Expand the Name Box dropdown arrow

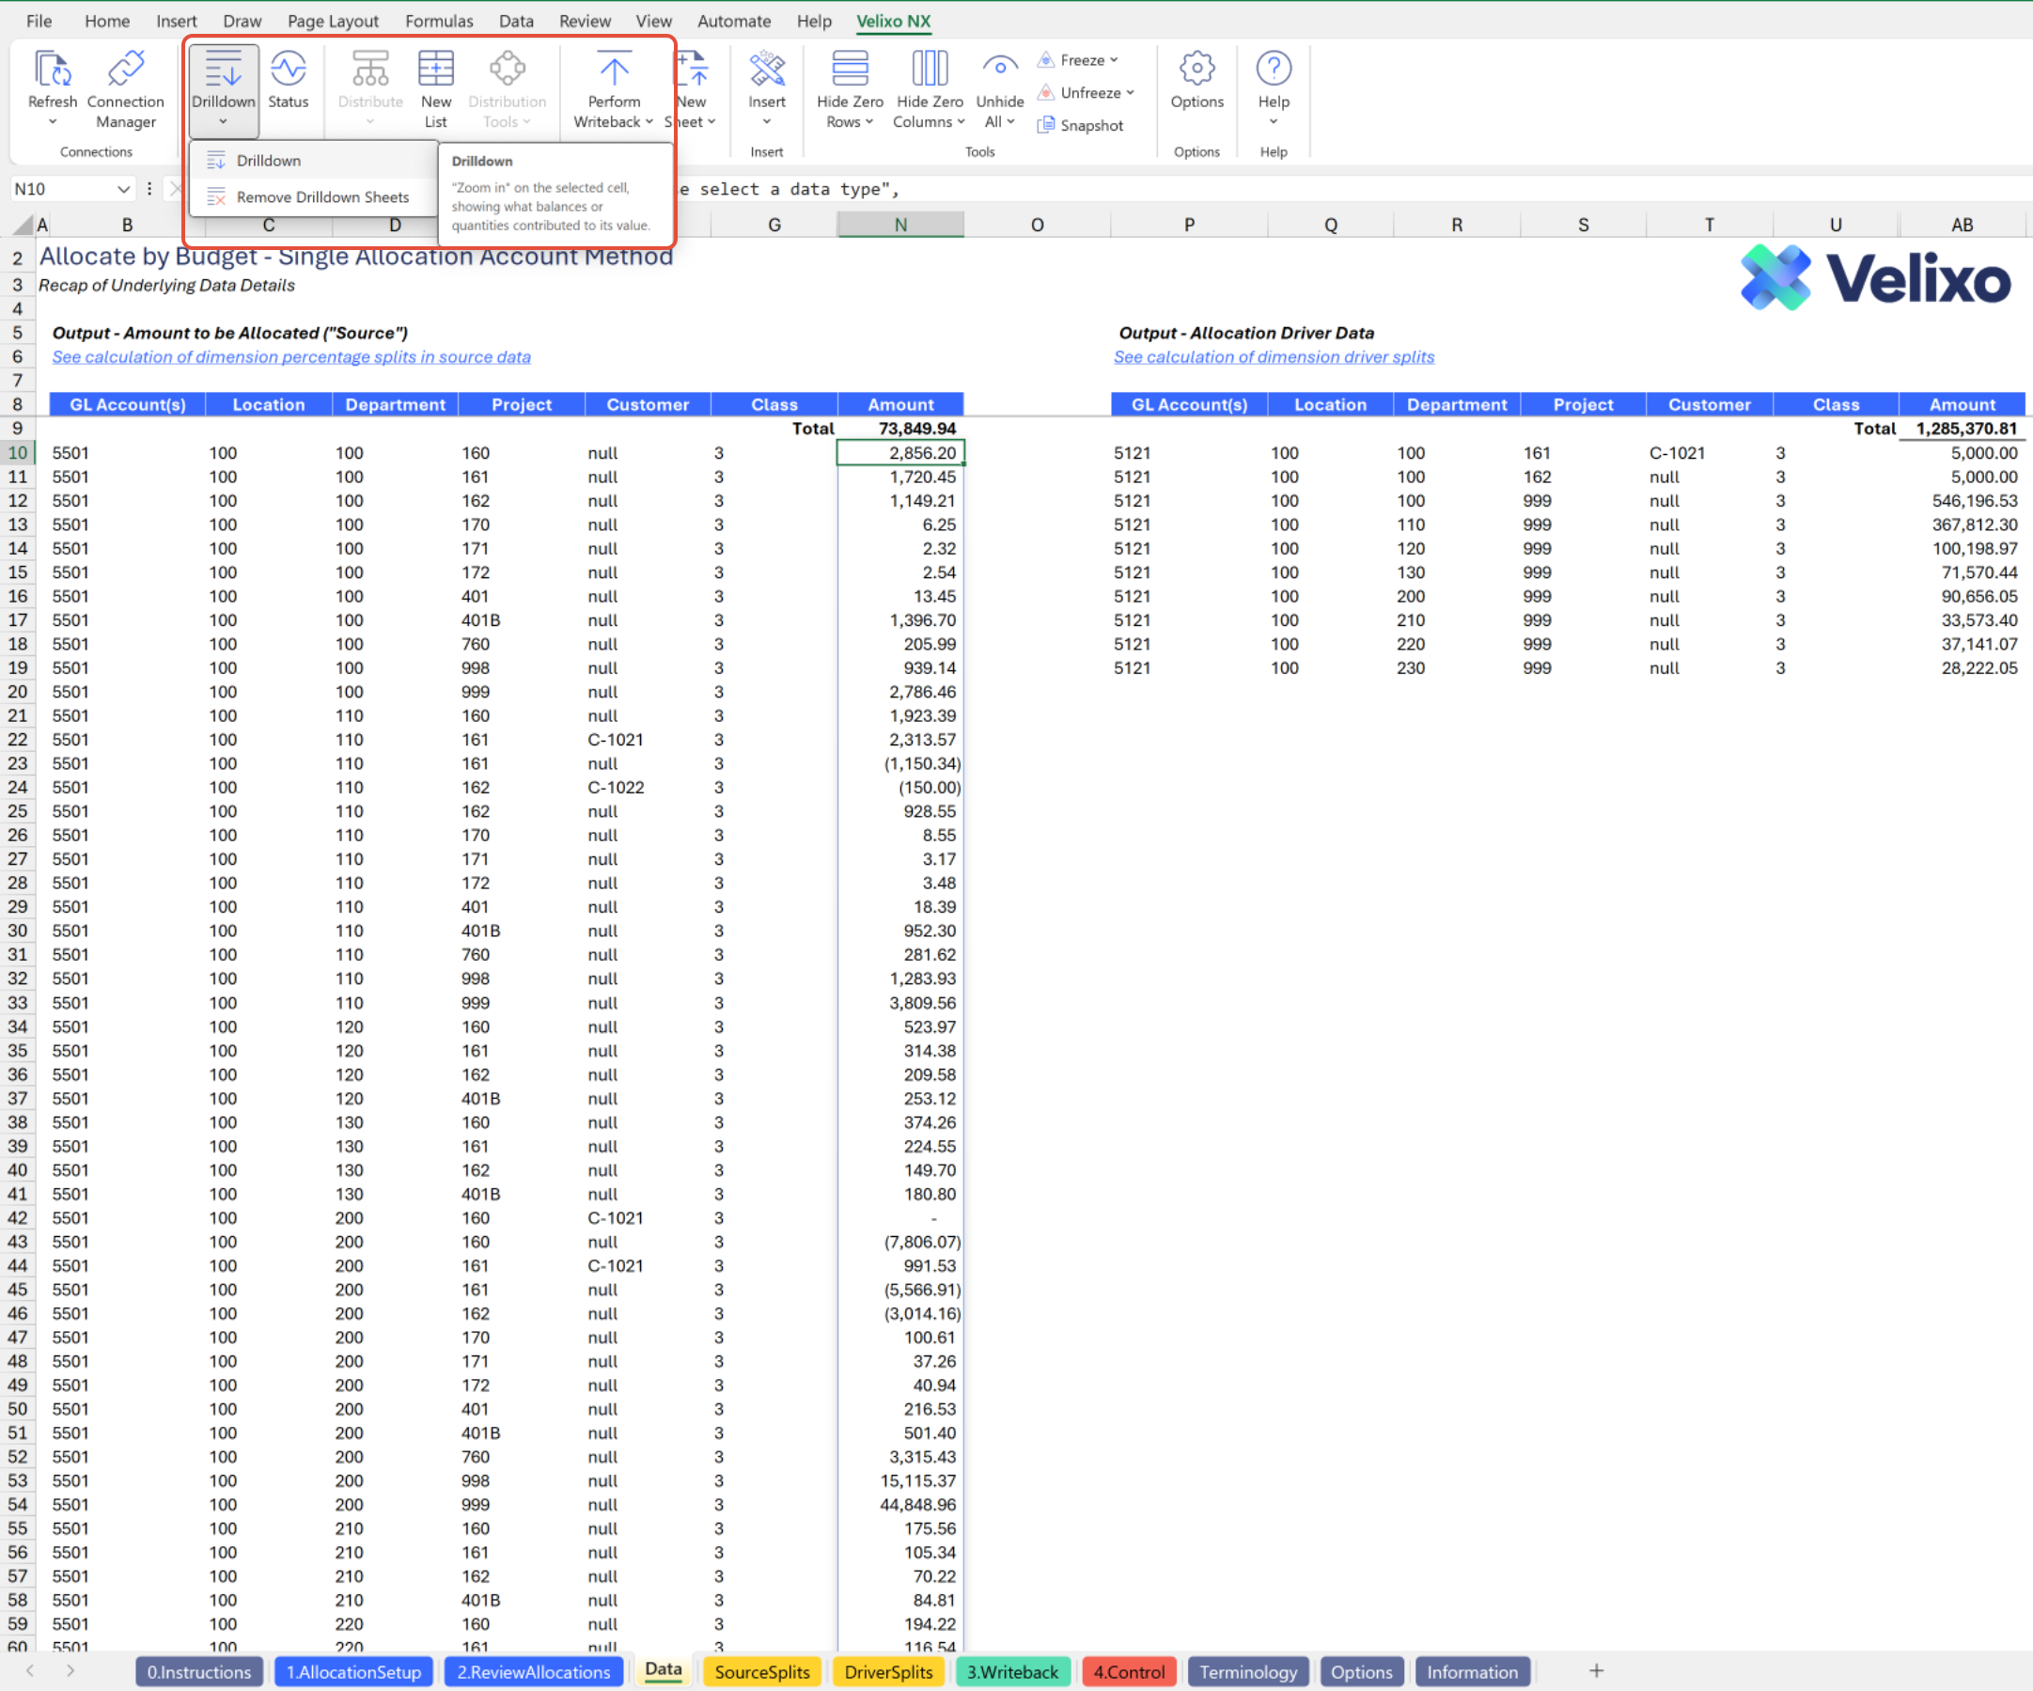coord(124,189)
